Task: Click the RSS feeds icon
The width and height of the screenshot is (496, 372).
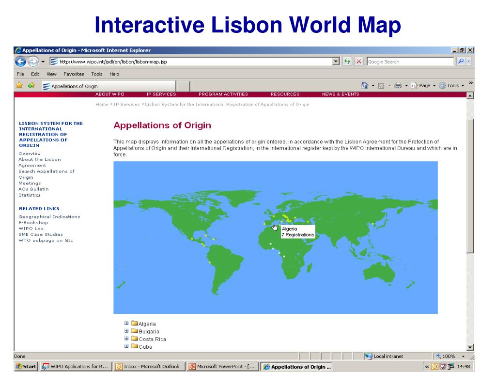Action: 381,86
